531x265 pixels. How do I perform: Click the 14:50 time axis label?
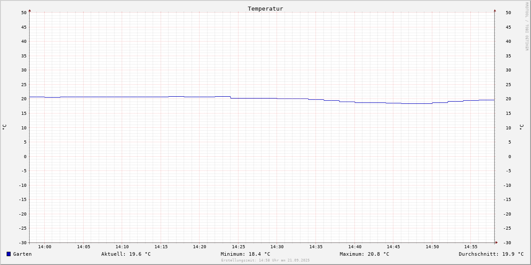pyautogui.click(x=432, y=246)
